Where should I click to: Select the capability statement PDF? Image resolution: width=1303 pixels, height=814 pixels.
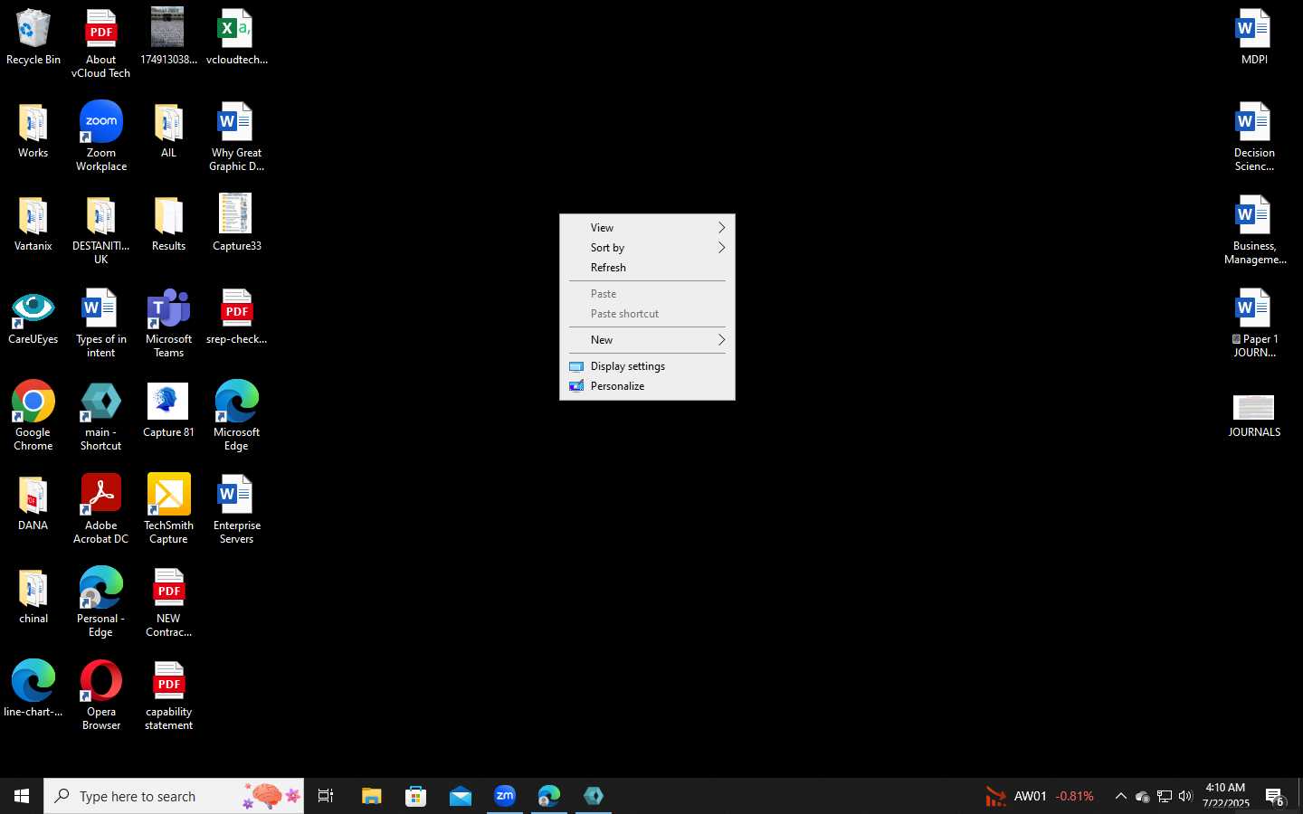point(169,696)
